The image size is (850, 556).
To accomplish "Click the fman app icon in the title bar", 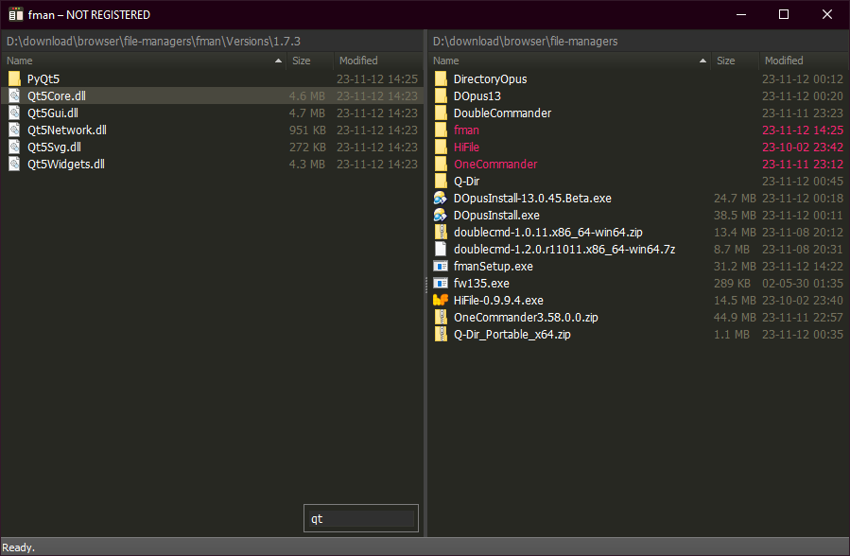I will 15,15.
